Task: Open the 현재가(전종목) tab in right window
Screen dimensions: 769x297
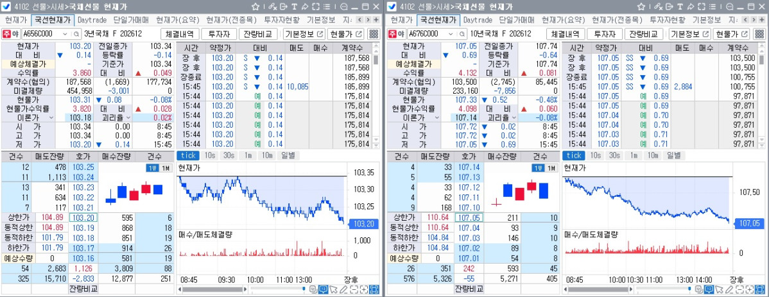Action: 617,20
